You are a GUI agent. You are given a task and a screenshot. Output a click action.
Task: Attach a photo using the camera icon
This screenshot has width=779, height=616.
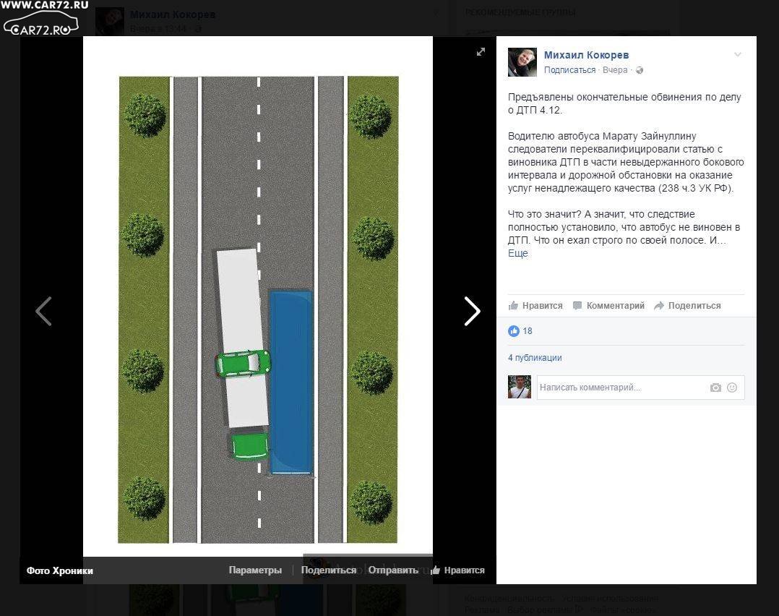[x=715, y=388]
